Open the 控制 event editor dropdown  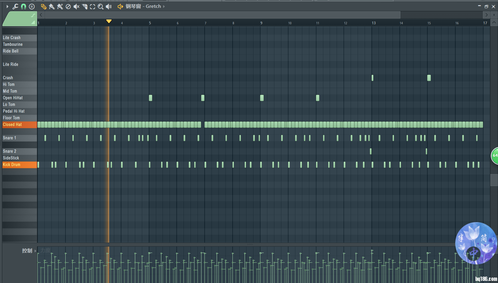tap(29, 251)
